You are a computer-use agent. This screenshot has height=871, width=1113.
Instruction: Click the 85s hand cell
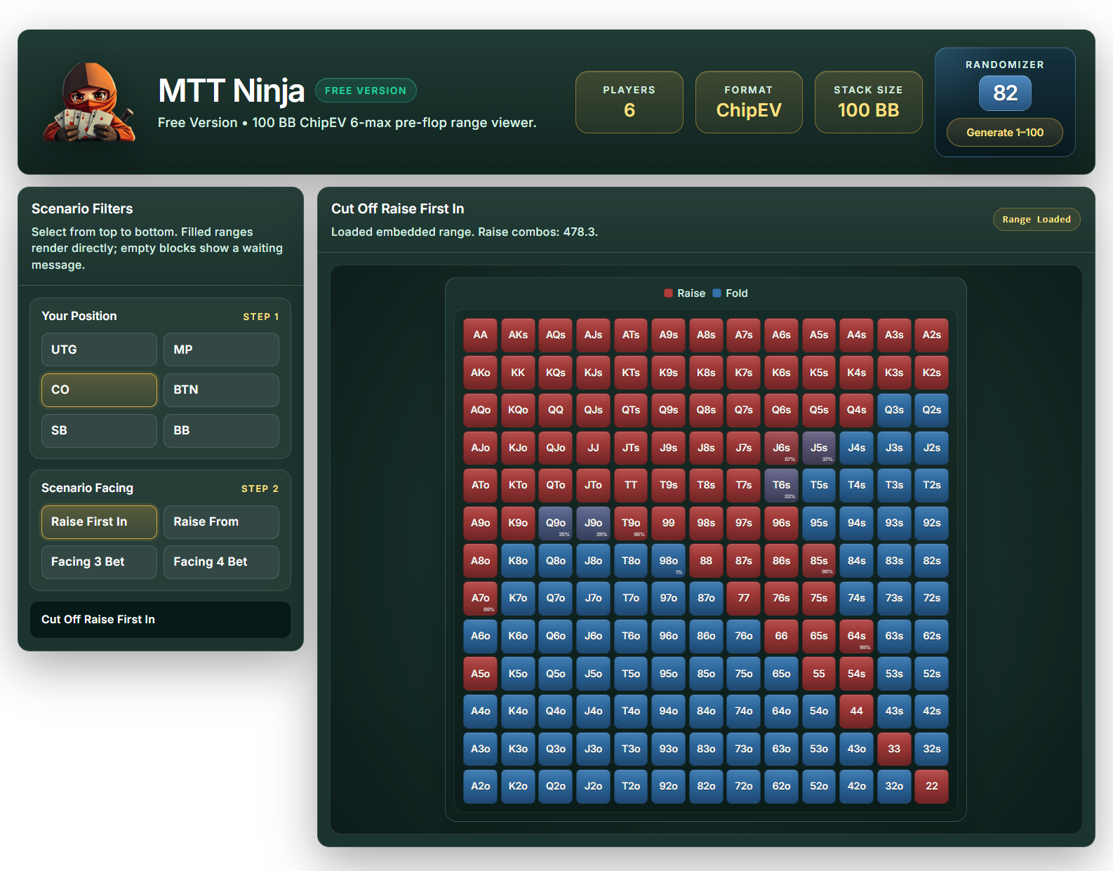(819, 561)
